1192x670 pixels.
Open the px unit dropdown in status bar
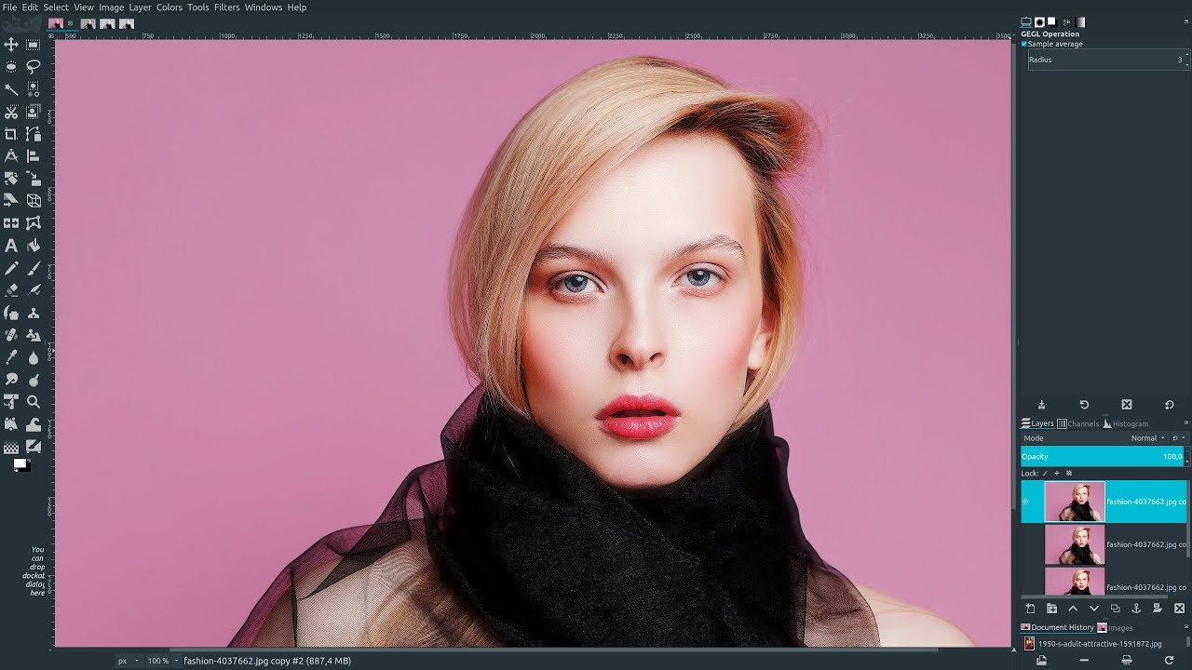coord(127,661)
